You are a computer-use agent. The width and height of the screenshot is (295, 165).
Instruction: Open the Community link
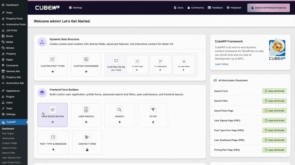click(196, 8)
